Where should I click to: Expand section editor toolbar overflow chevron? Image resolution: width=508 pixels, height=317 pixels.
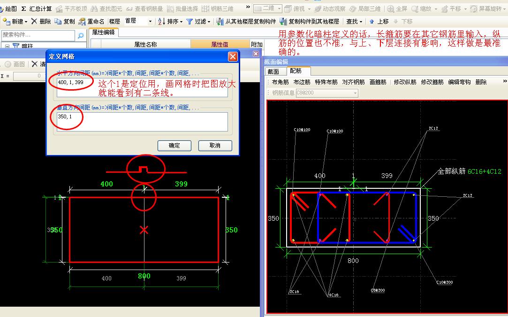click(505, 81)
